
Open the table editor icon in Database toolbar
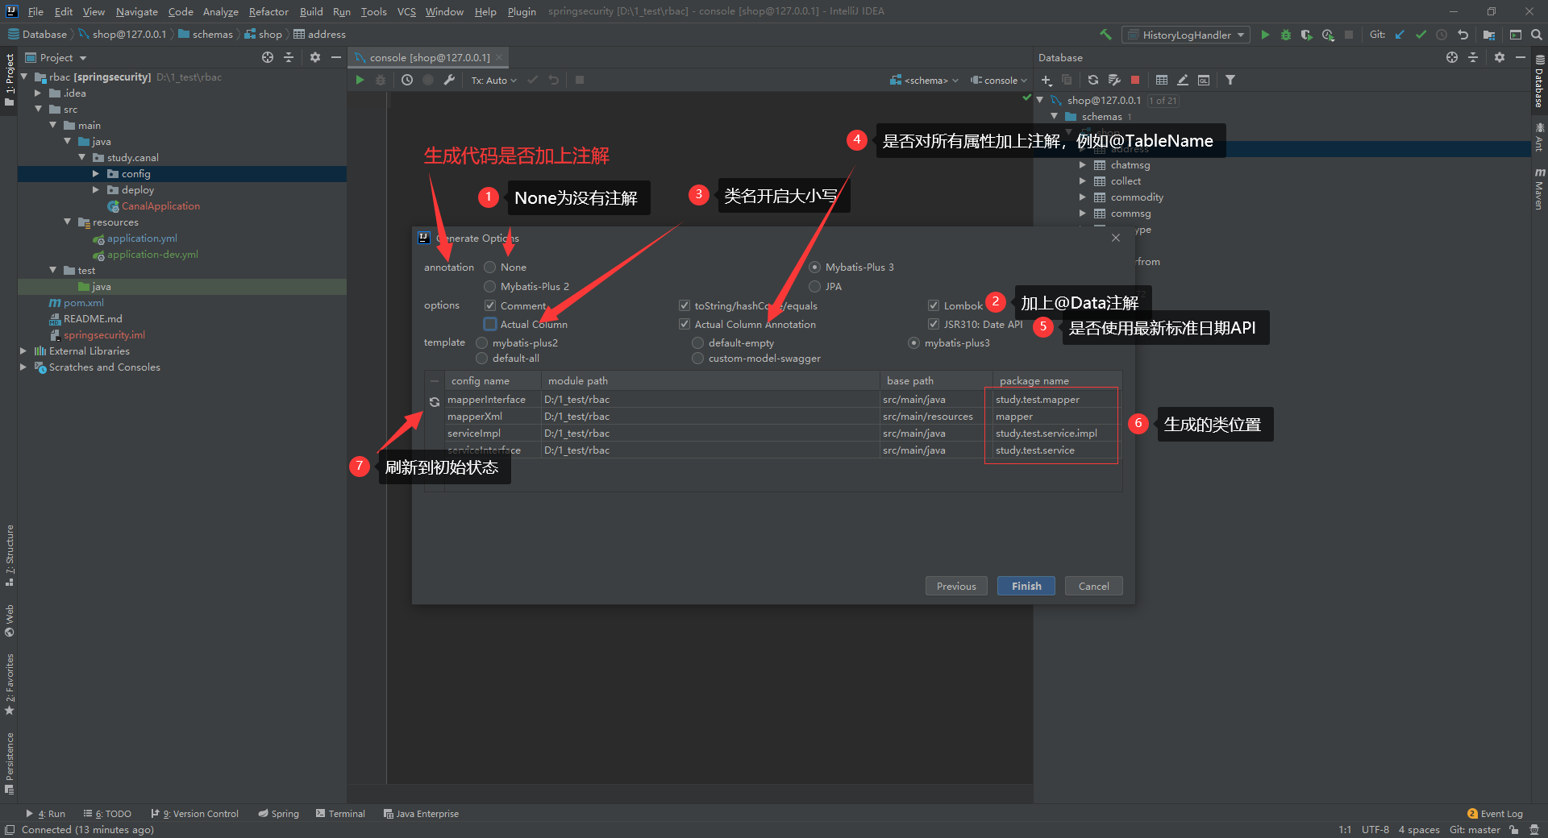point(1162,80)
